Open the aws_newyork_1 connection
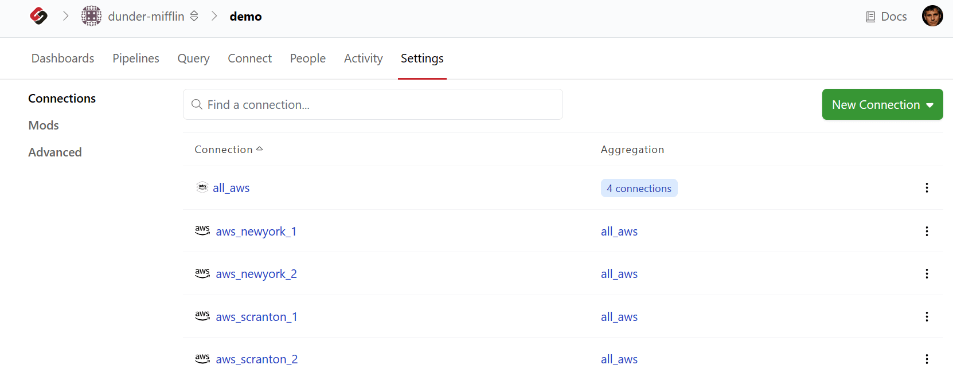The width and height of the screenshot is (953, 392). [256, 232]
